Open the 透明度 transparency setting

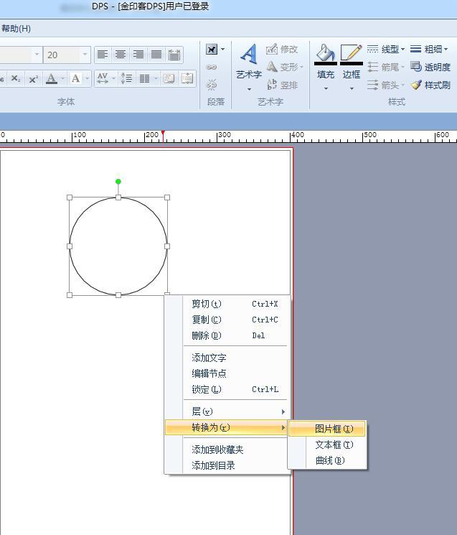430,67
